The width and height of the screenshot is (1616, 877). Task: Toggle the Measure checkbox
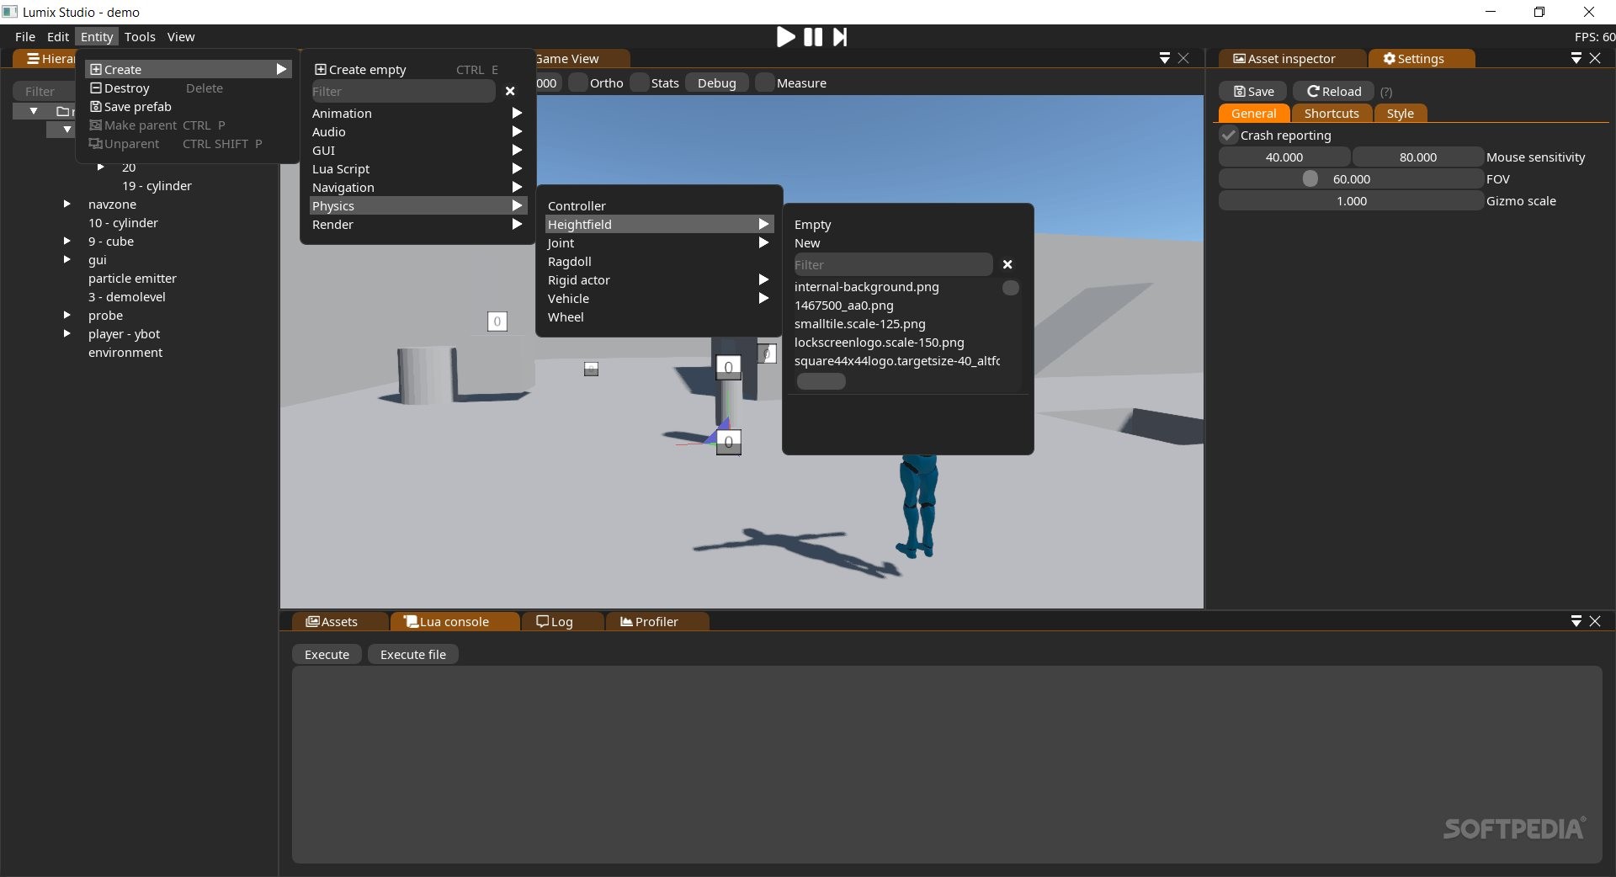764,82
